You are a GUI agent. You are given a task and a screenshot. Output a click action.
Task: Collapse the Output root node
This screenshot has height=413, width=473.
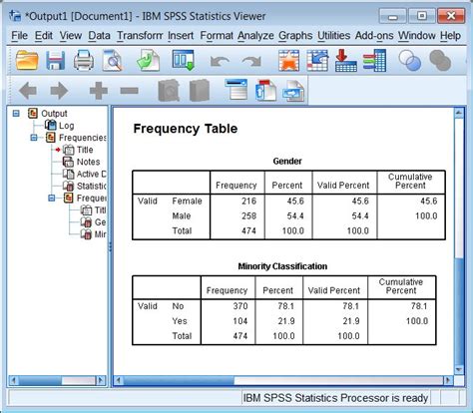pyautogui.click(x=16, y=114)
